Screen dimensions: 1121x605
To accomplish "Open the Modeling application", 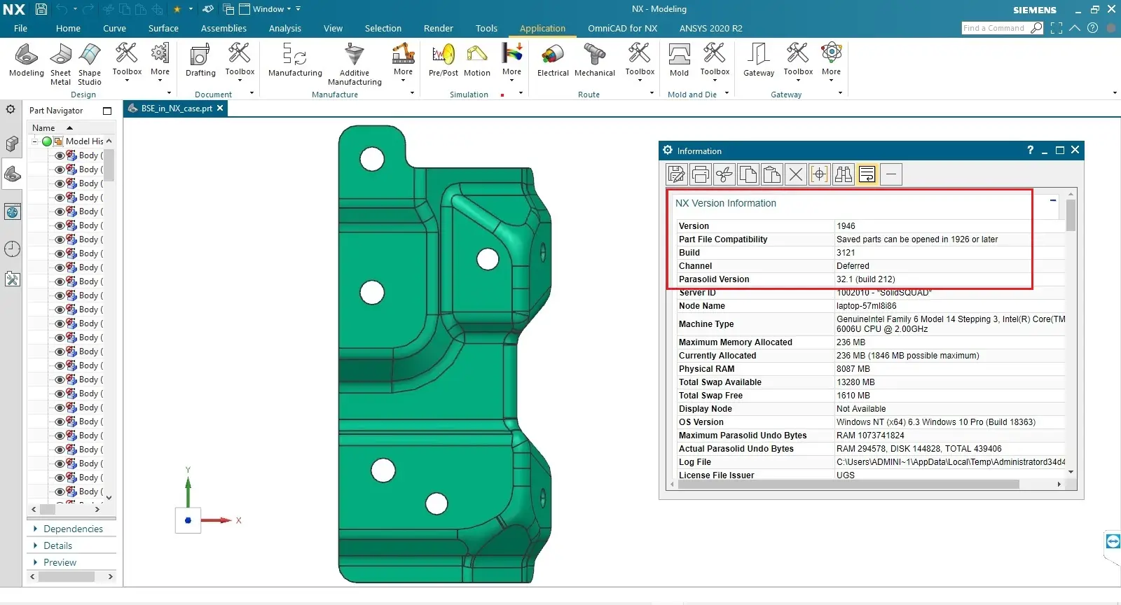I will pyautogui.click(x=27, y=60).
